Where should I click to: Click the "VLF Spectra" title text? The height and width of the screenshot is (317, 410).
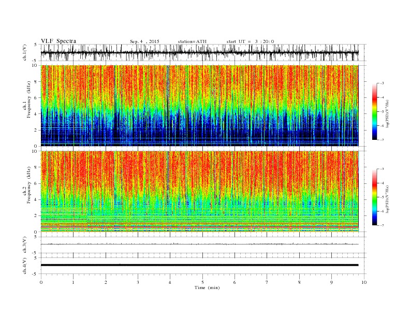(58, 41)
